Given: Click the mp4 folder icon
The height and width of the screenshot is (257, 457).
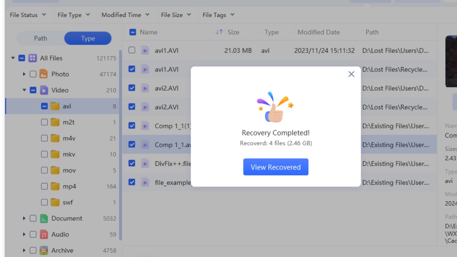Looking at the screenshot, I should tap(55, 186).
